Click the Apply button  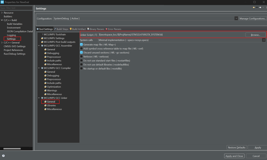258,147
